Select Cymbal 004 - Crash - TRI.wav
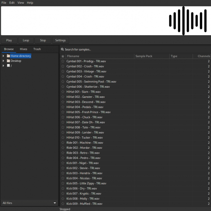The image size is (211, 211). tap(85, 77)
